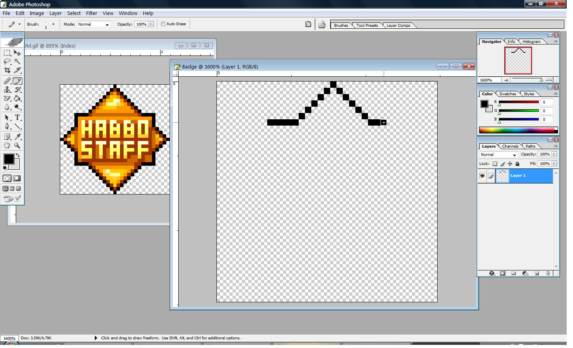Select the Type tool
Screen dimensions: 573x348
(17, 118)
